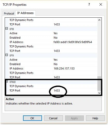Click the scroll up arrow in list
Viewport: 108px width, 125px height.
pyautogui.click(x=99, y=20)
